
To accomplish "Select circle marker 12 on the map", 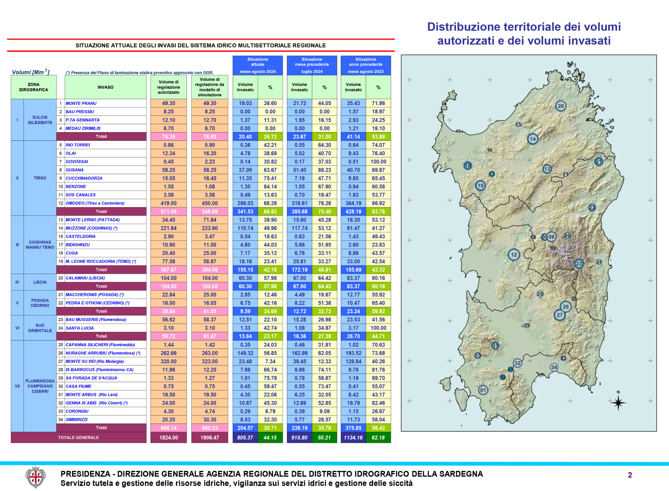I will tap(514, 255).
